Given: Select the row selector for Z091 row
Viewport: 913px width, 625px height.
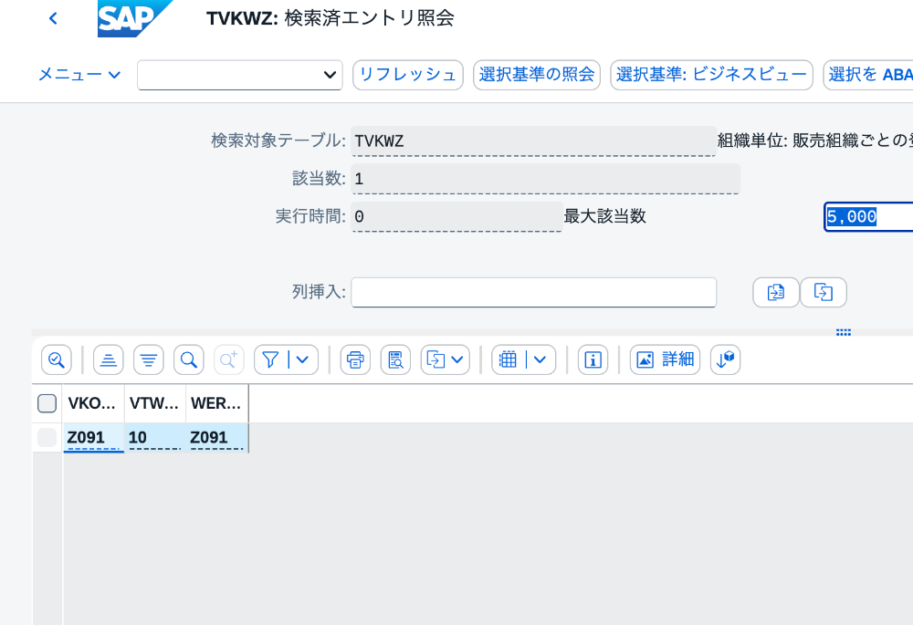Looking at the screenshot, I should [x=47, y=438].
